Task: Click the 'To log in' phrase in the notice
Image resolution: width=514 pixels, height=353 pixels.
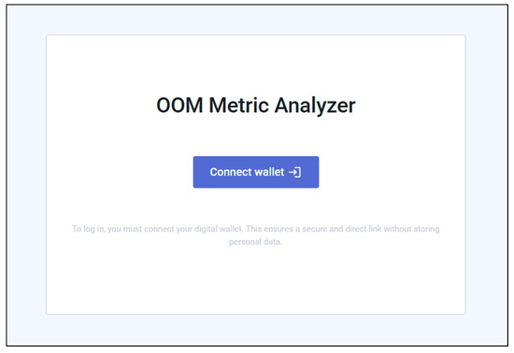Action: [x=88, y=229]
